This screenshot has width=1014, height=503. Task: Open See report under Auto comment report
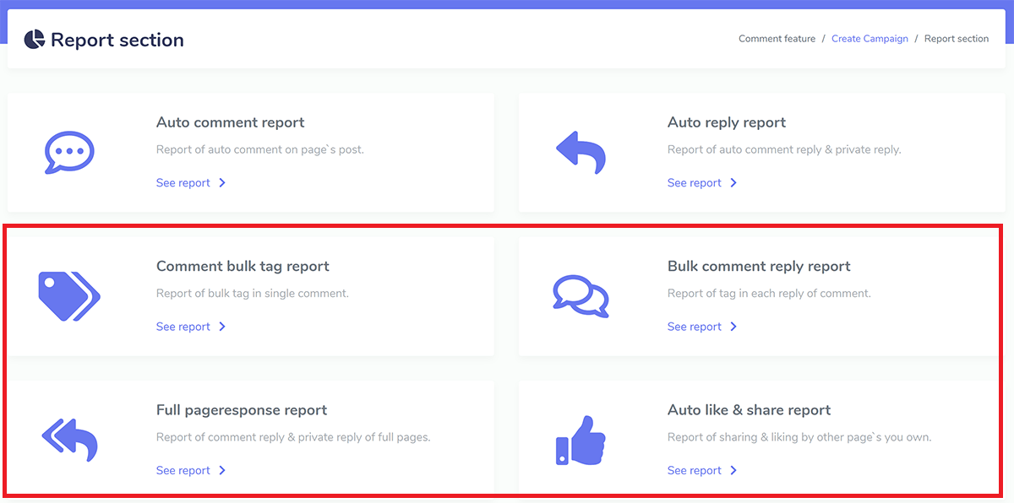point(183,182)
